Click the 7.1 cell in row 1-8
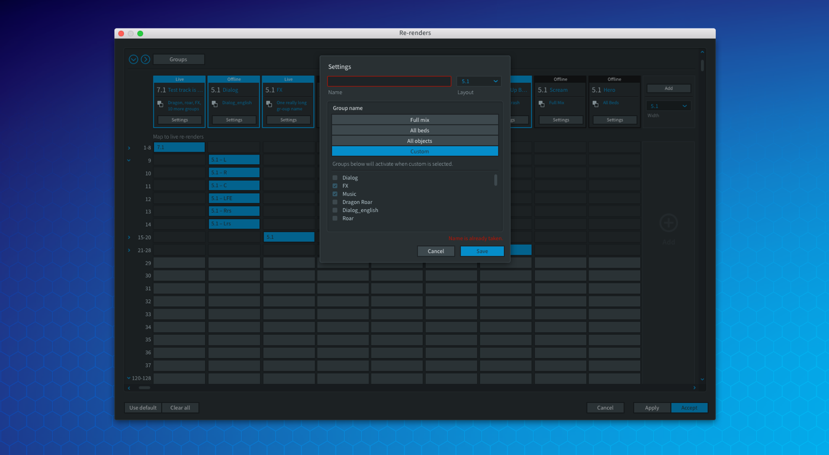Image resolution: width=829 pixels, height=455 pixels. [x=179, y=148]
